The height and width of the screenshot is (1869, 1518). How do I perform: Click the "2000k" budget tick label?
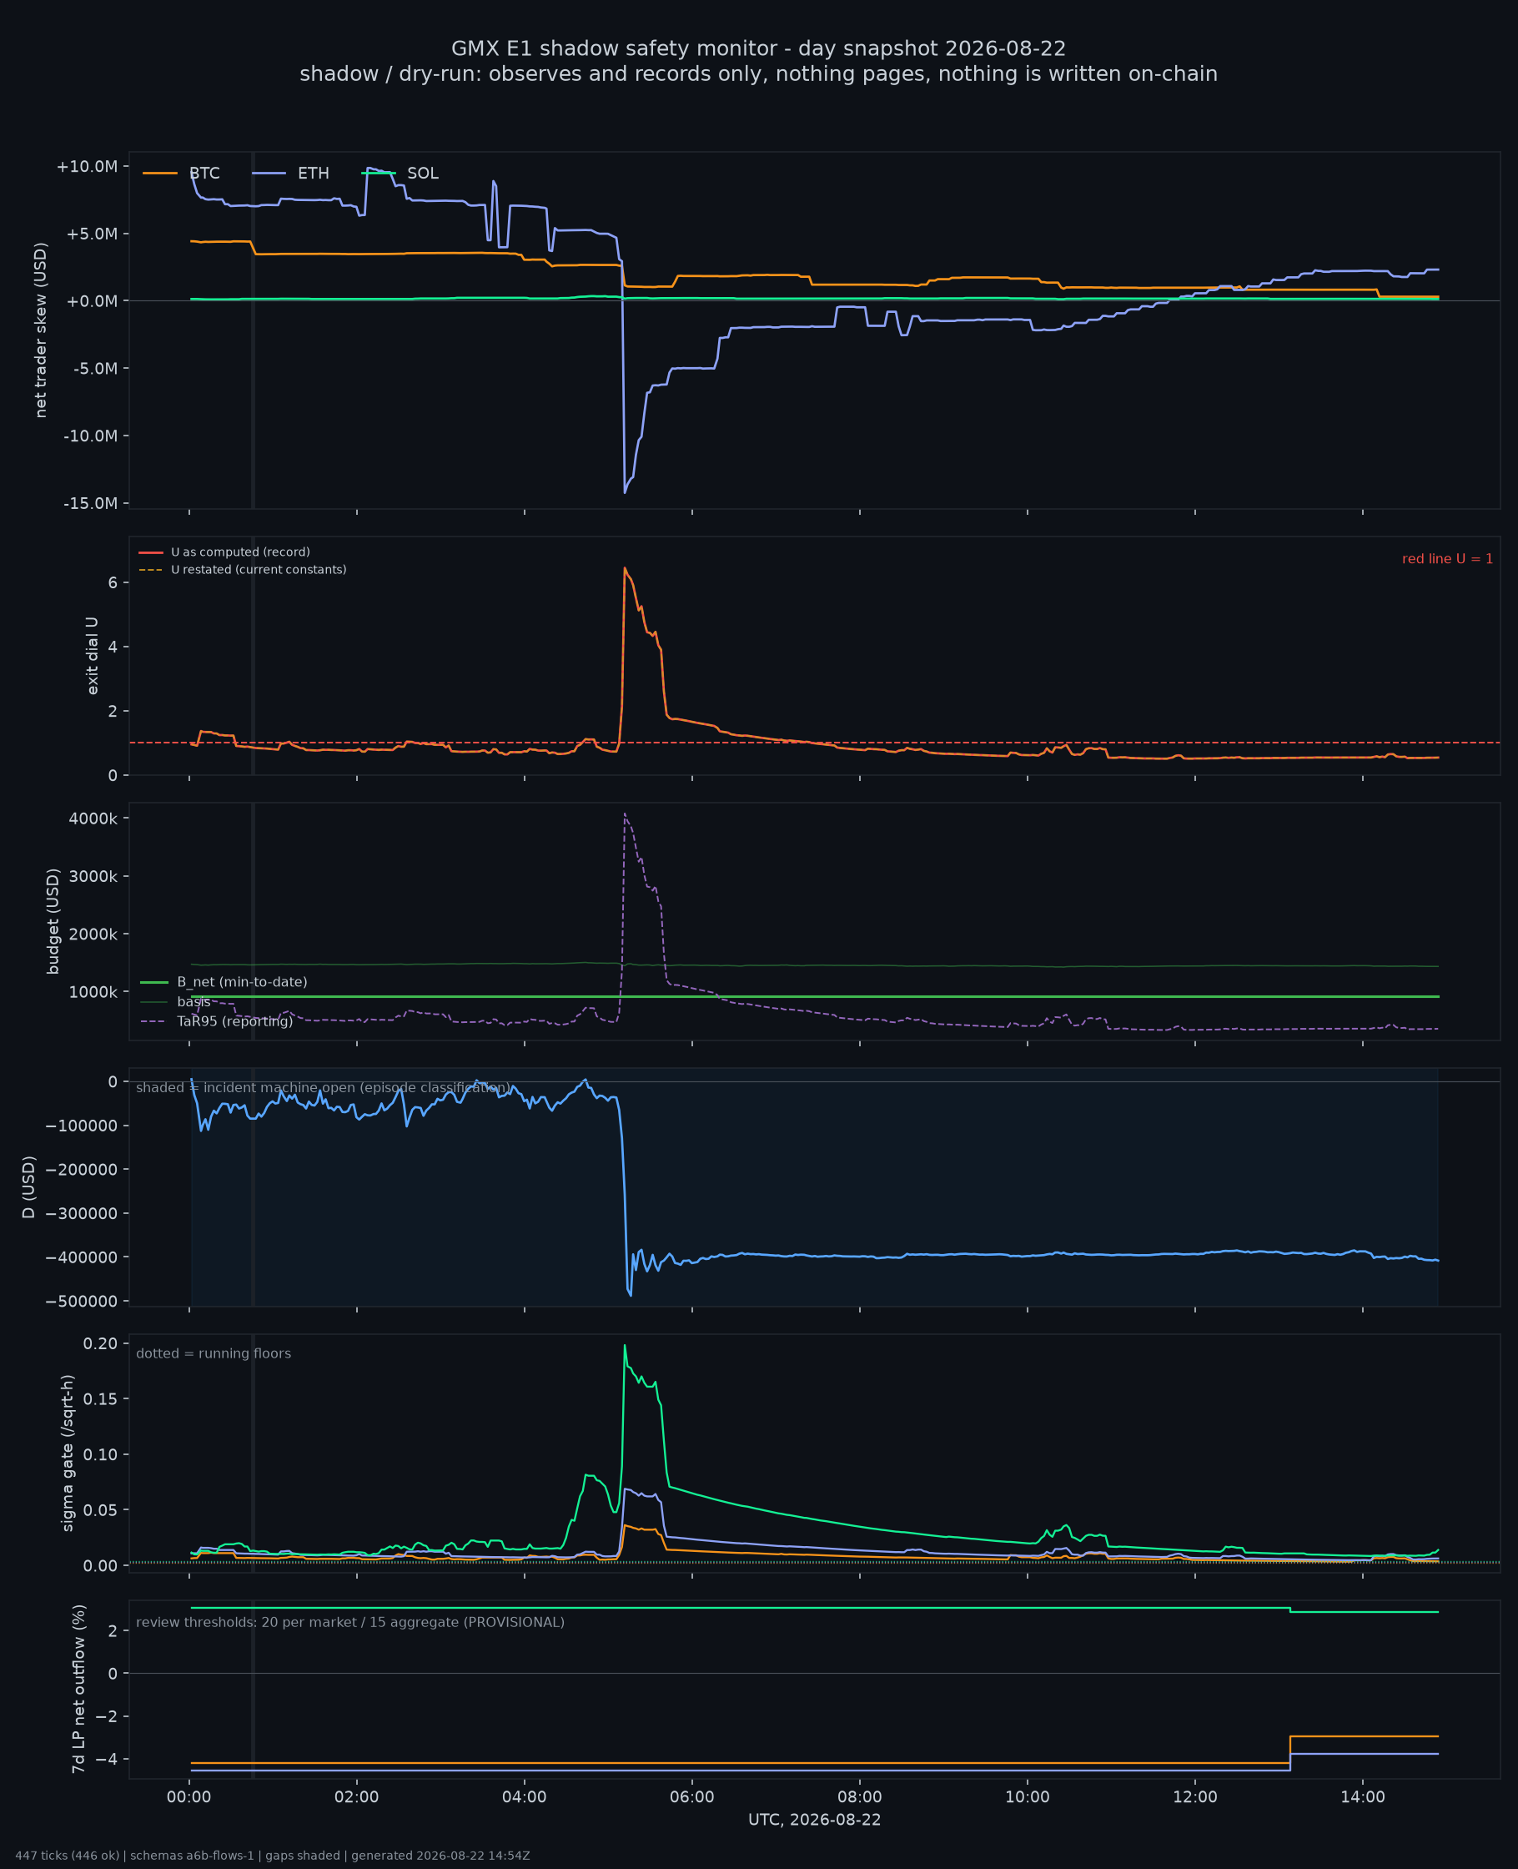pos(93,934)
